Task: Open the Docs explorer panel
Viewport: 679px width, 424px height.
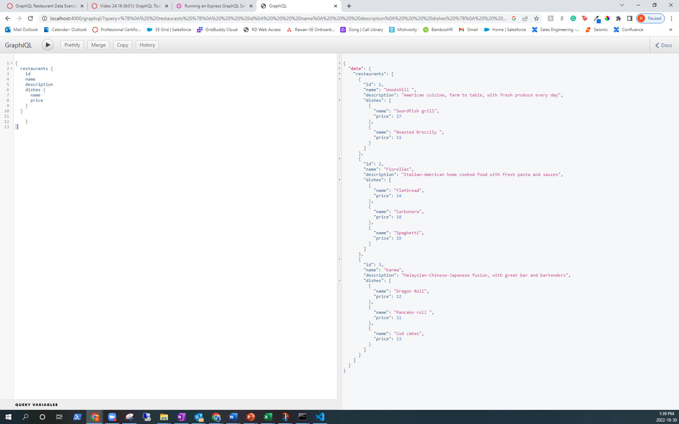Action: pos(664,45)
